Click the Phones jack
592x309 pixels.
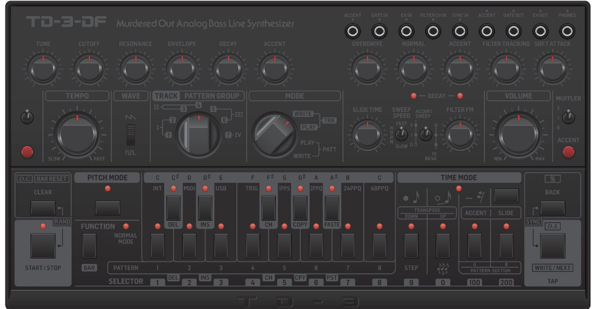(567, 31)
